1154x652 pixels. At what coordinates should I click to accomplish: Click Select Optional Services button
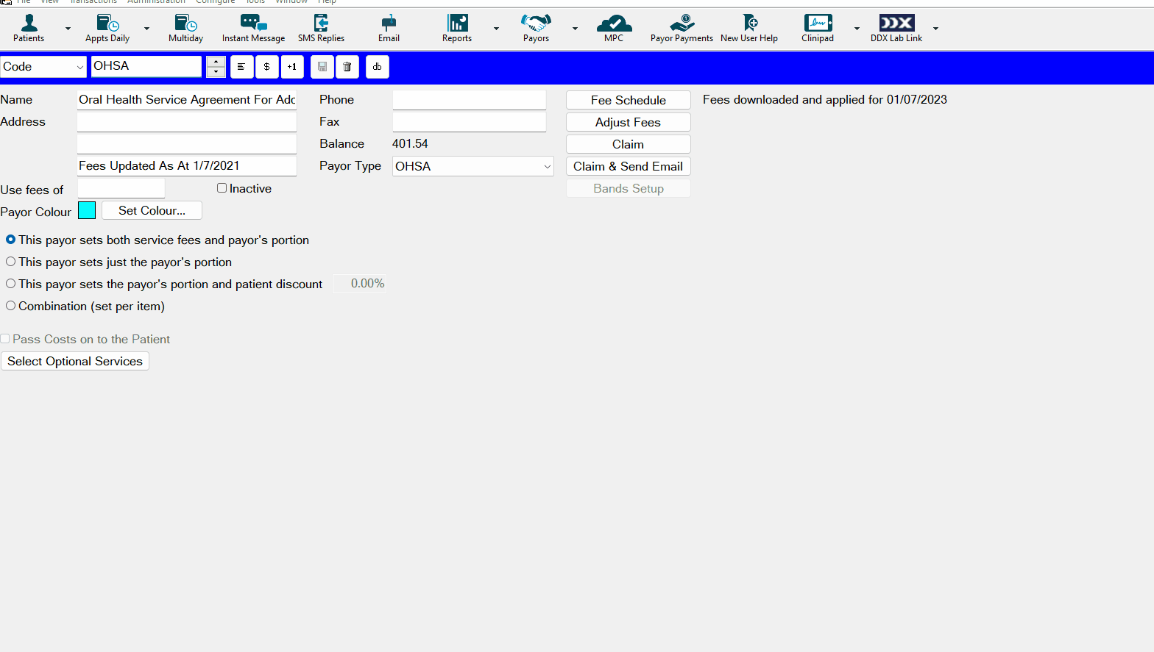click(x=75, y=361)
